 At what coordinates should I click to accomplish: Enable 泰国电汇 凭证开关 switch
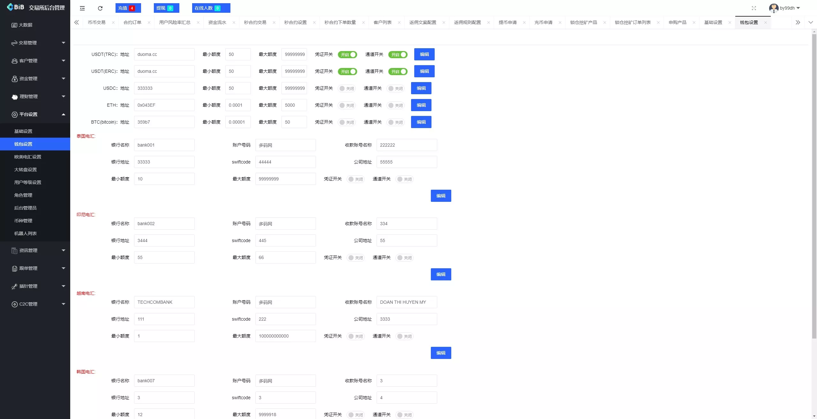[x=356, y=179]
